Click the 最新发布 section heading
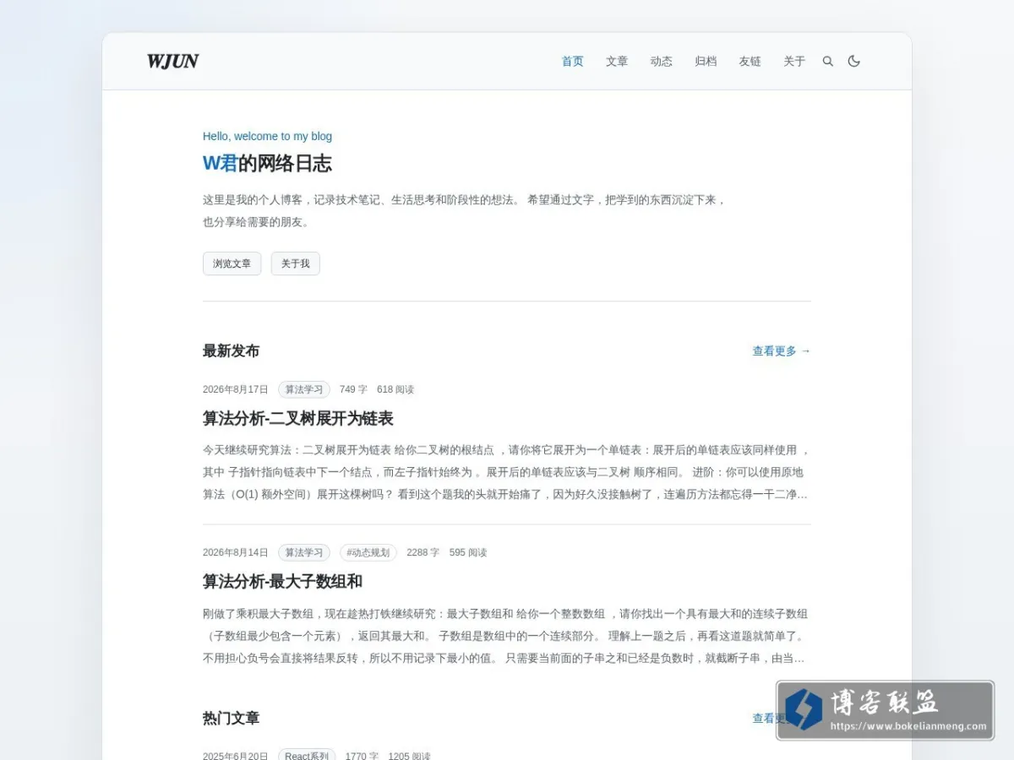 click(231, 350)
